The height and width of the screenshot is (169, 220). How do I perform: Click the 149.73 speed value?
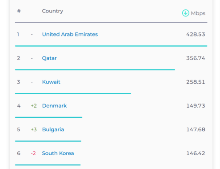[196, 106]
